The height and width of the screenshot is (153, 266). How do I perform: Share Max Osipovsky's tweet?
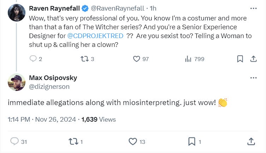(251, 141)
